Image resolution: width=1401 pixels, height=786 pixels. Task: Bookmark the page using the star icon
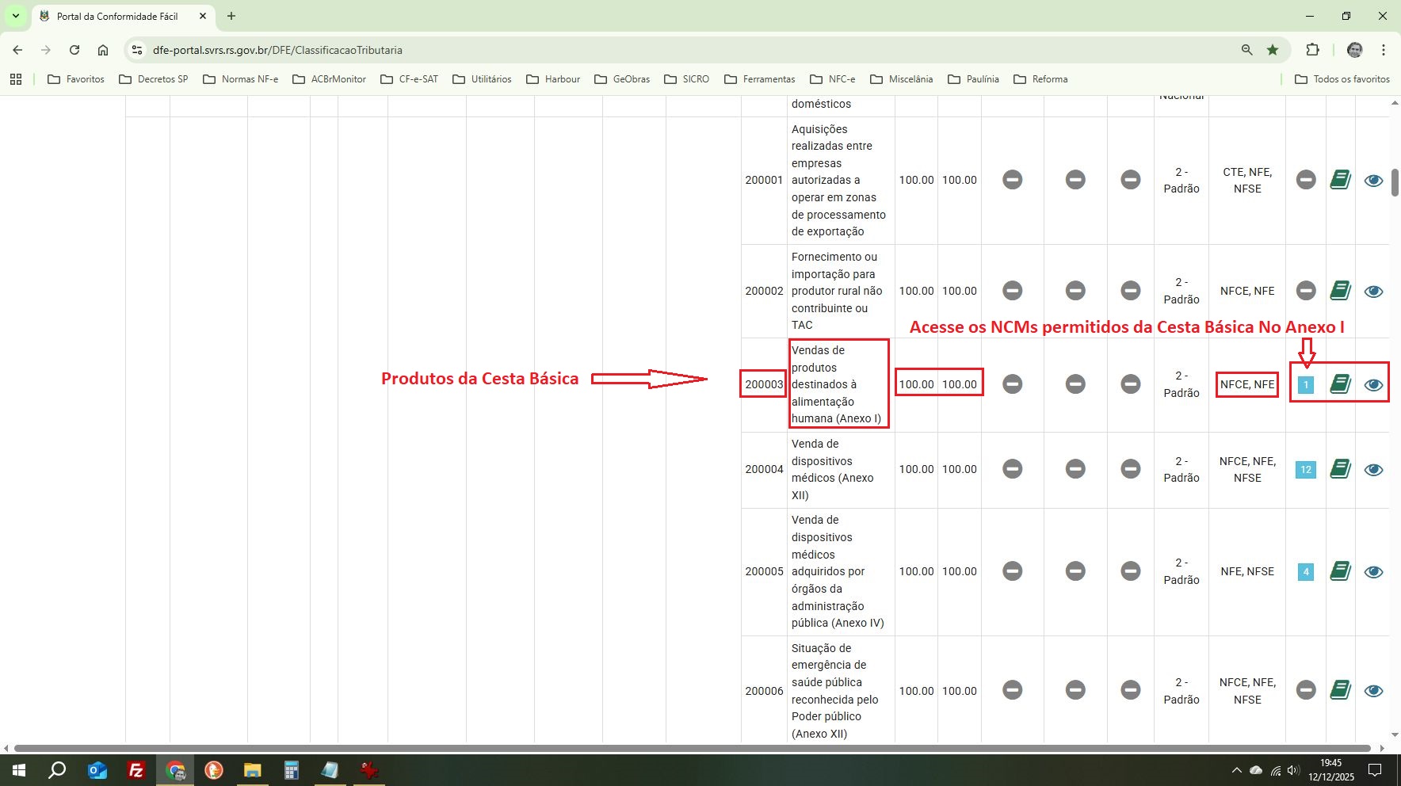coord(1273,49)
